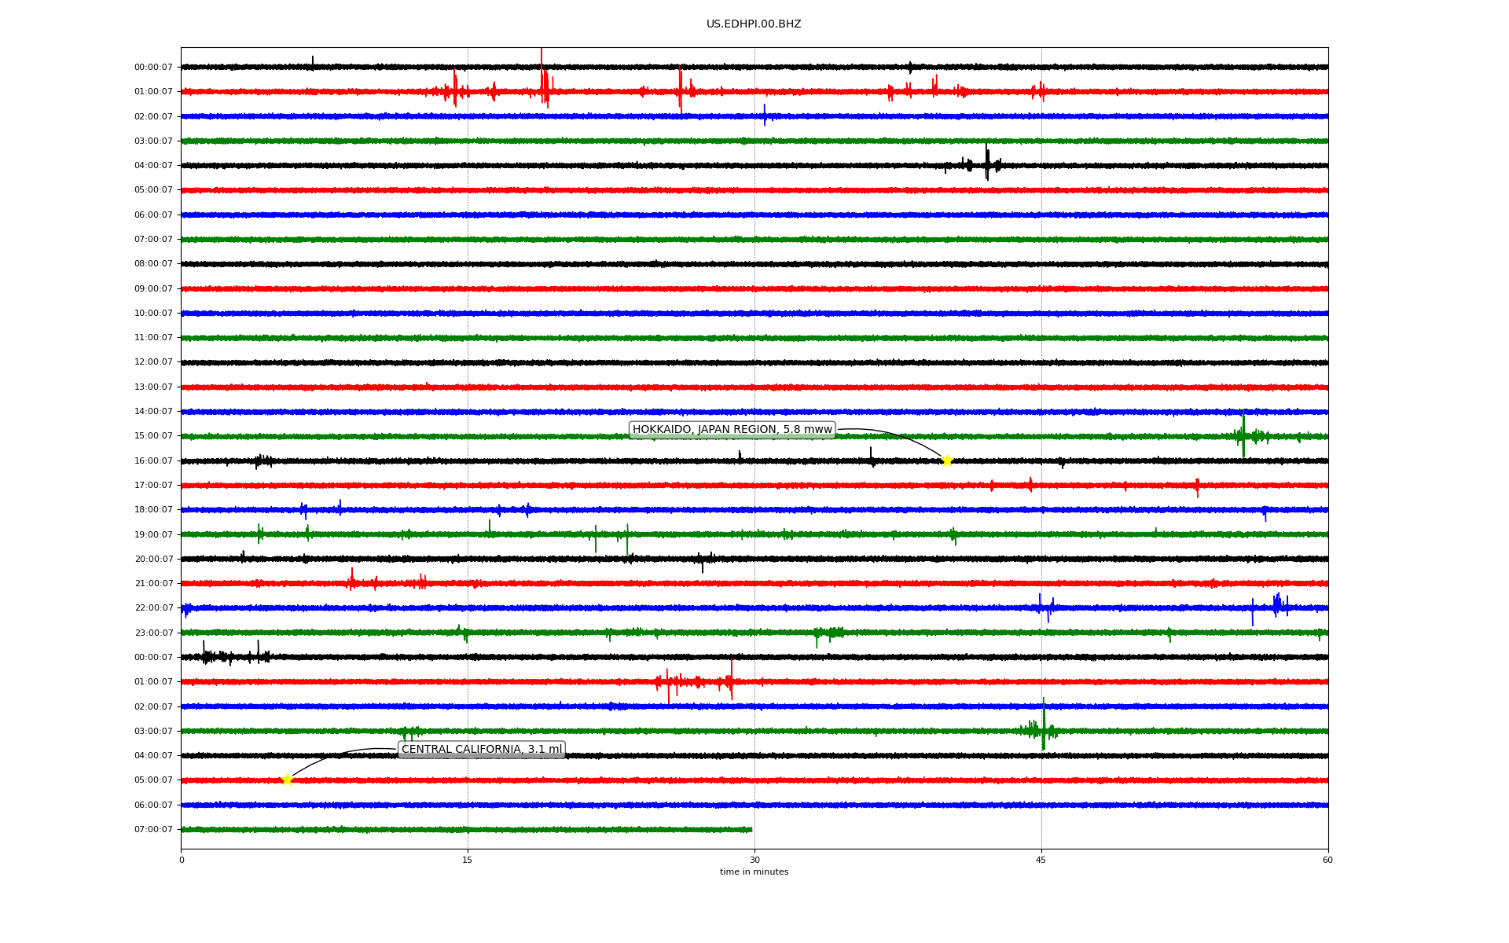Click the 'time in minutes' axis label
This screenshot has height=943, width=1509.
[753, 871]
